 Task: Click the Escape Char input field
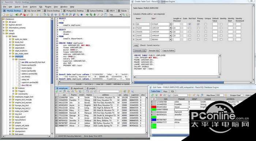[242, 95]
